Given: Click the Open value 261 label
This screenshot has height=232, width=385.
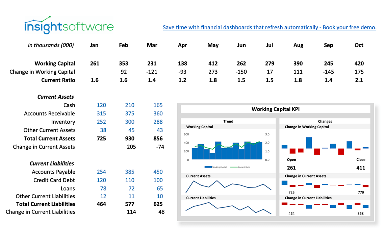Looking at the screenshot, I should point(291,167).
